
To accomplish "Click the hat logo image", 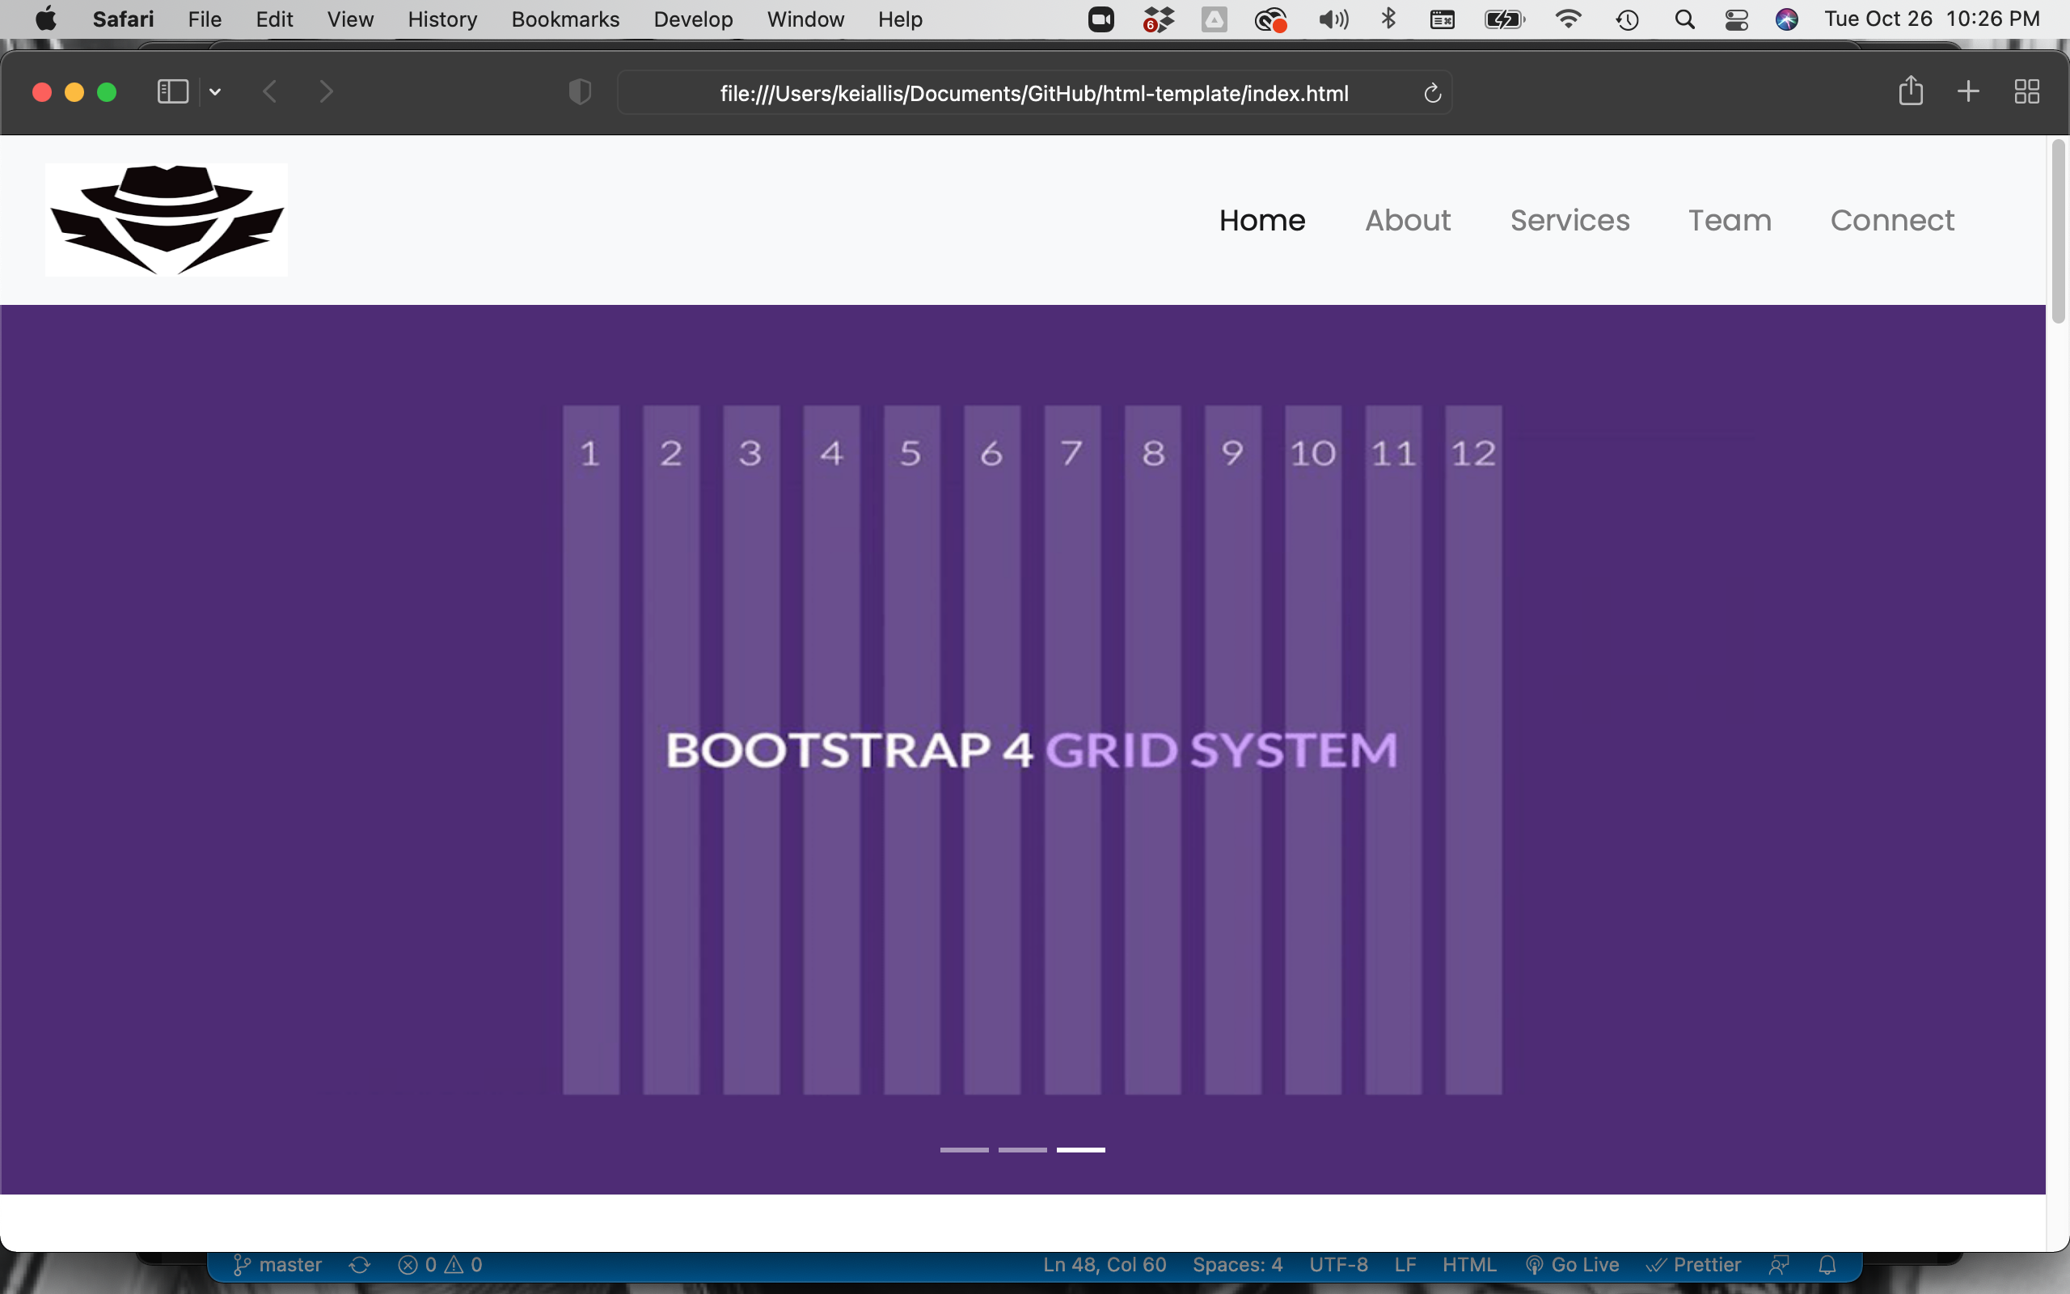I will tap(167, 220).
